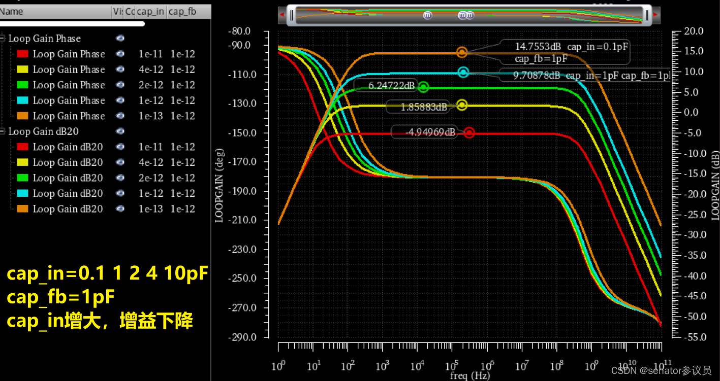Hide cyan Loop Gain dB20 1e-12 trace
Screen dimensions: 720x381
[120, 193]
